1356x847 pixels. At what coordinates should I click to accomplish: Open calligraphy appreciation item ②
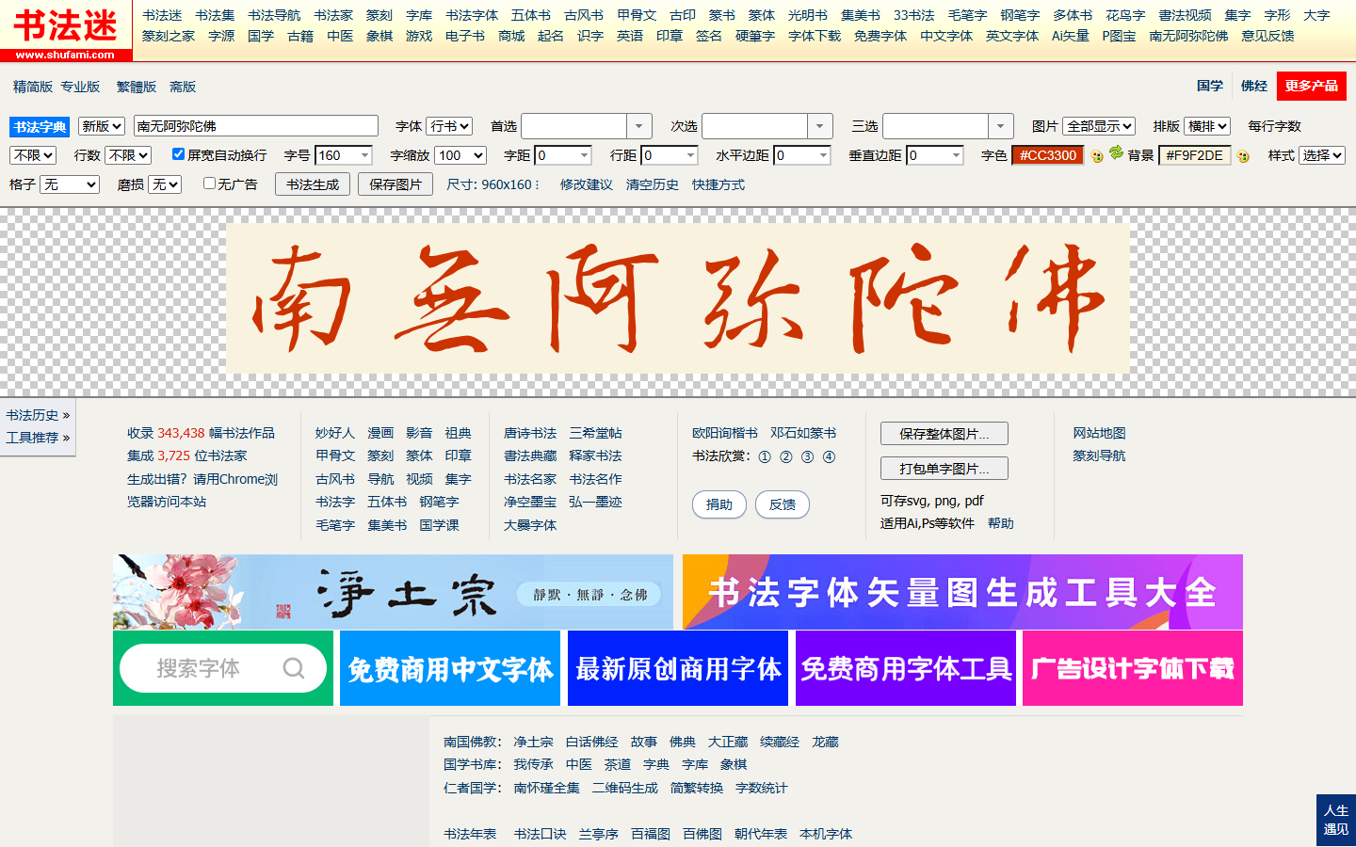click(x=786, y=456)
